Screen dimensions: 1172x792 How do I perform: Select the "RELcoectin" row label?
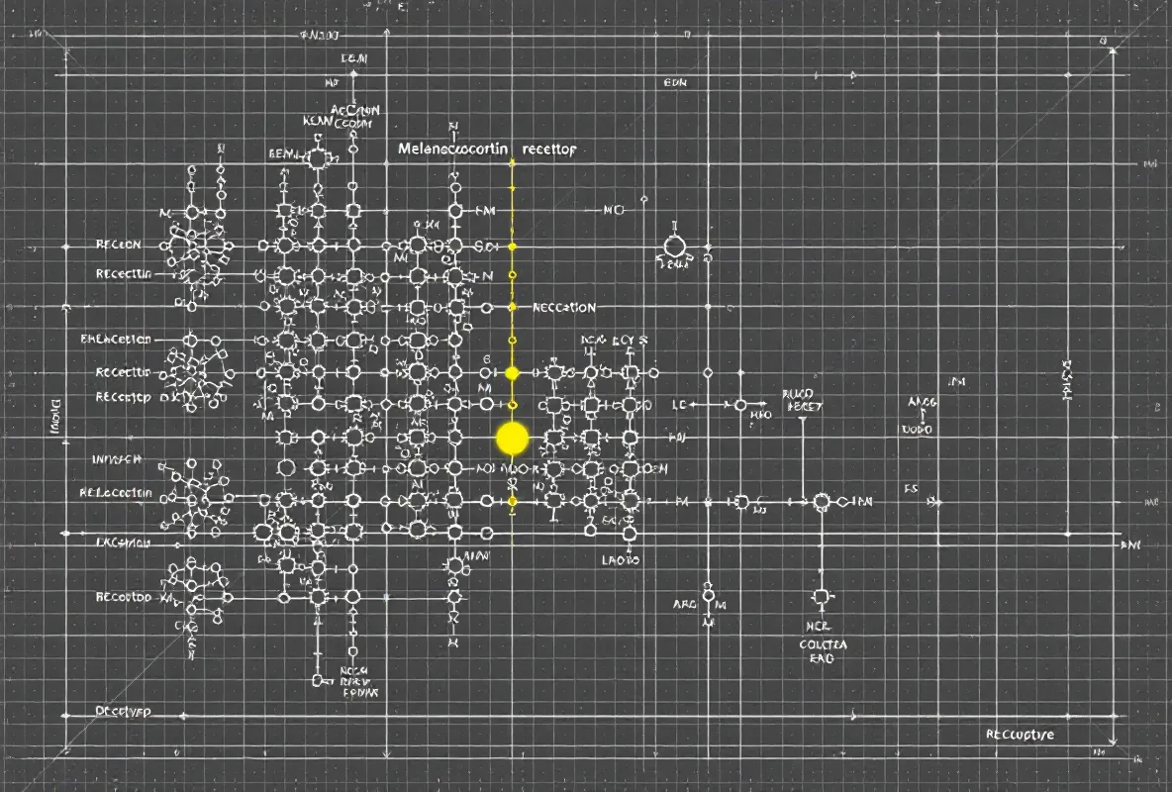[116, 493]
